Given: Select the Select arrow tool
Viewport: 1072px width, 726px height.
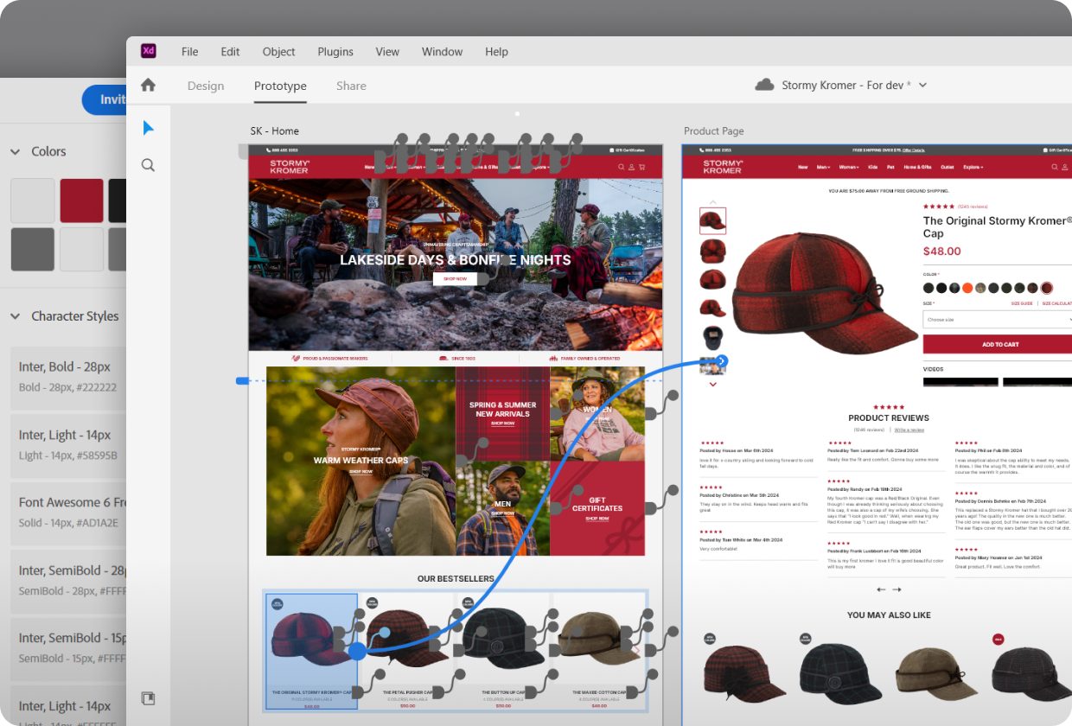Looking at the screenshot, I should click(148, 128).
